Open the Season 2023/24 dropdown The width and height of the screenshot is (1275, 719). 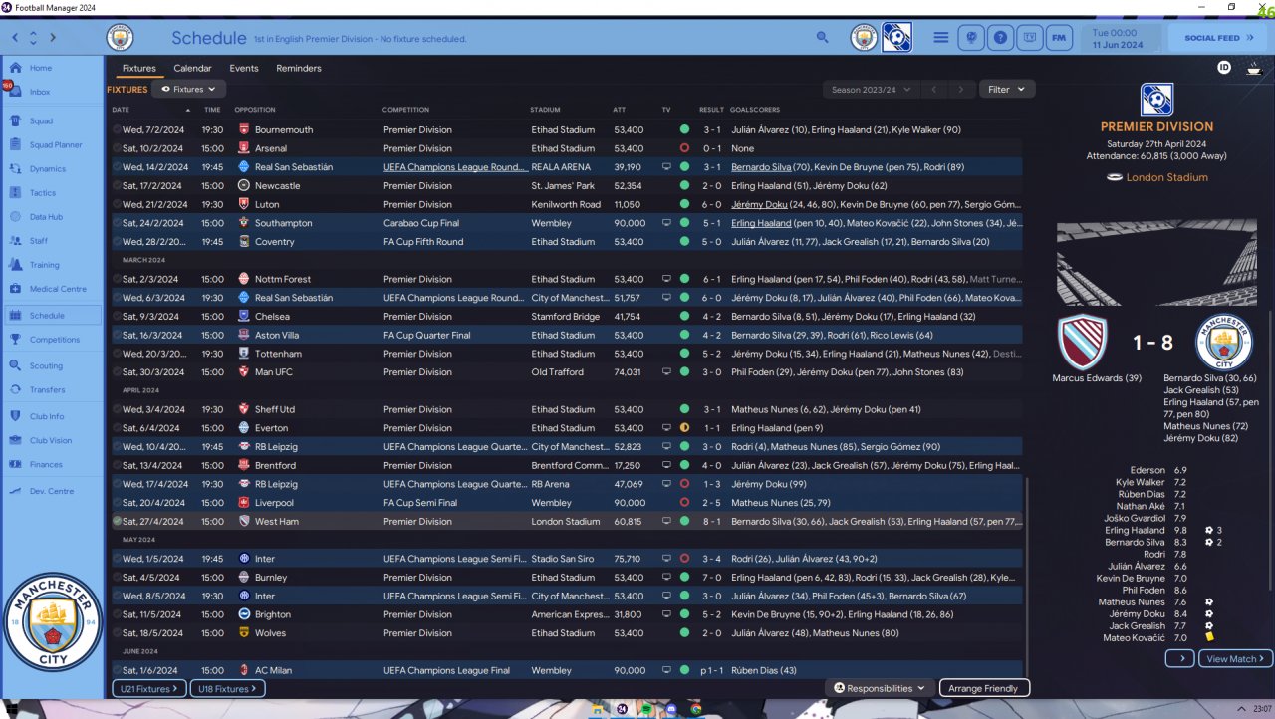pos(872,89)
